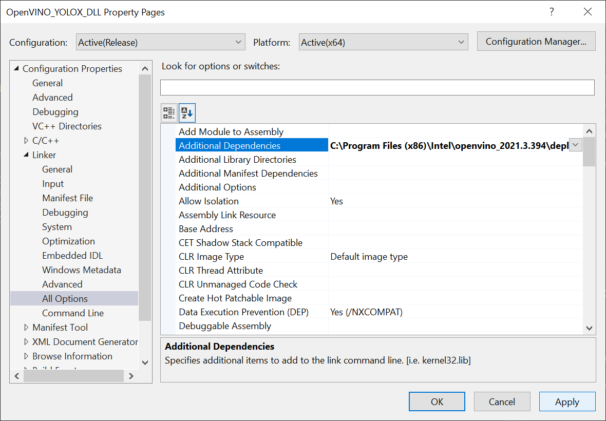Select the C/C++ tree item
Viewport: 606px width, 421px height.
(x=46, y=141)
